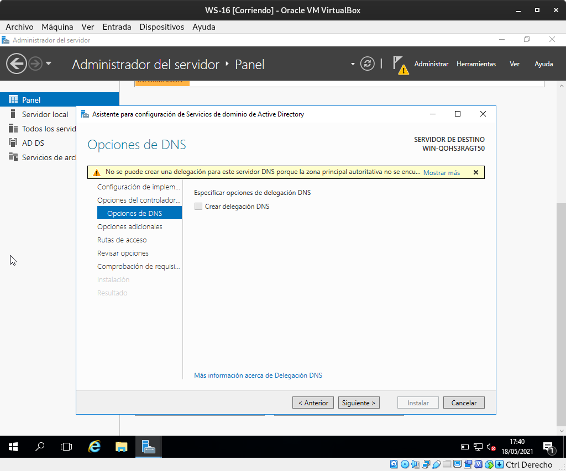The width and height of the screenshot is (566, 471).
Task: Click the Task View taskbar icon
Action: coord(66,447)
